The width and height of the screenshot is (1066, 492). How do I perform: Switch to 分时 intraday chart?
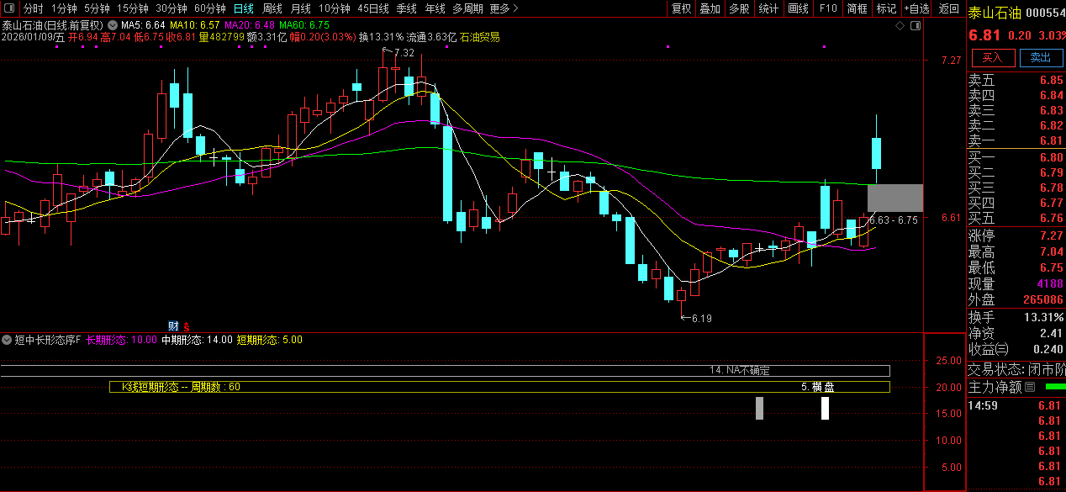33,8
